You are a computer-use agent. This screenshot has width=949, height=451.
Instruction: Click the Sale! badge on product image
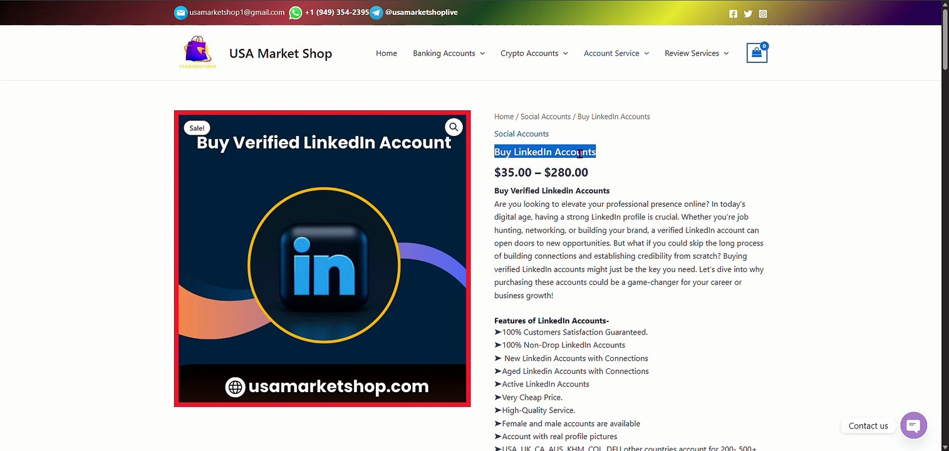pyautogui.click(x=197, y=128)
